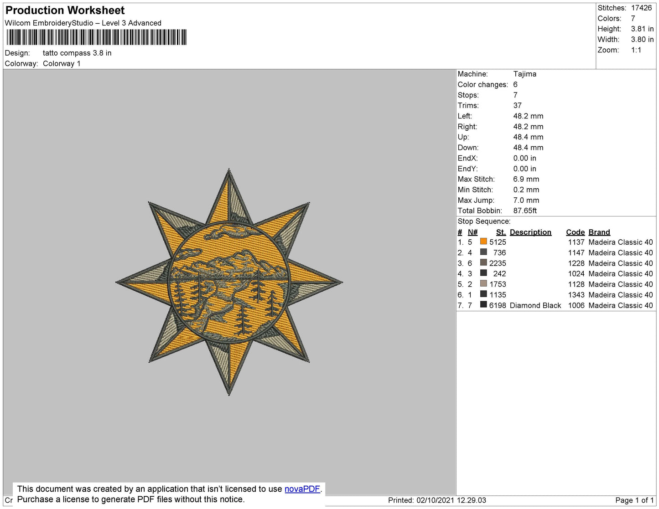Viewport: 659px width, 509px height.
Task: Click the novaPDF link
Action: click(x=302, y=489)
